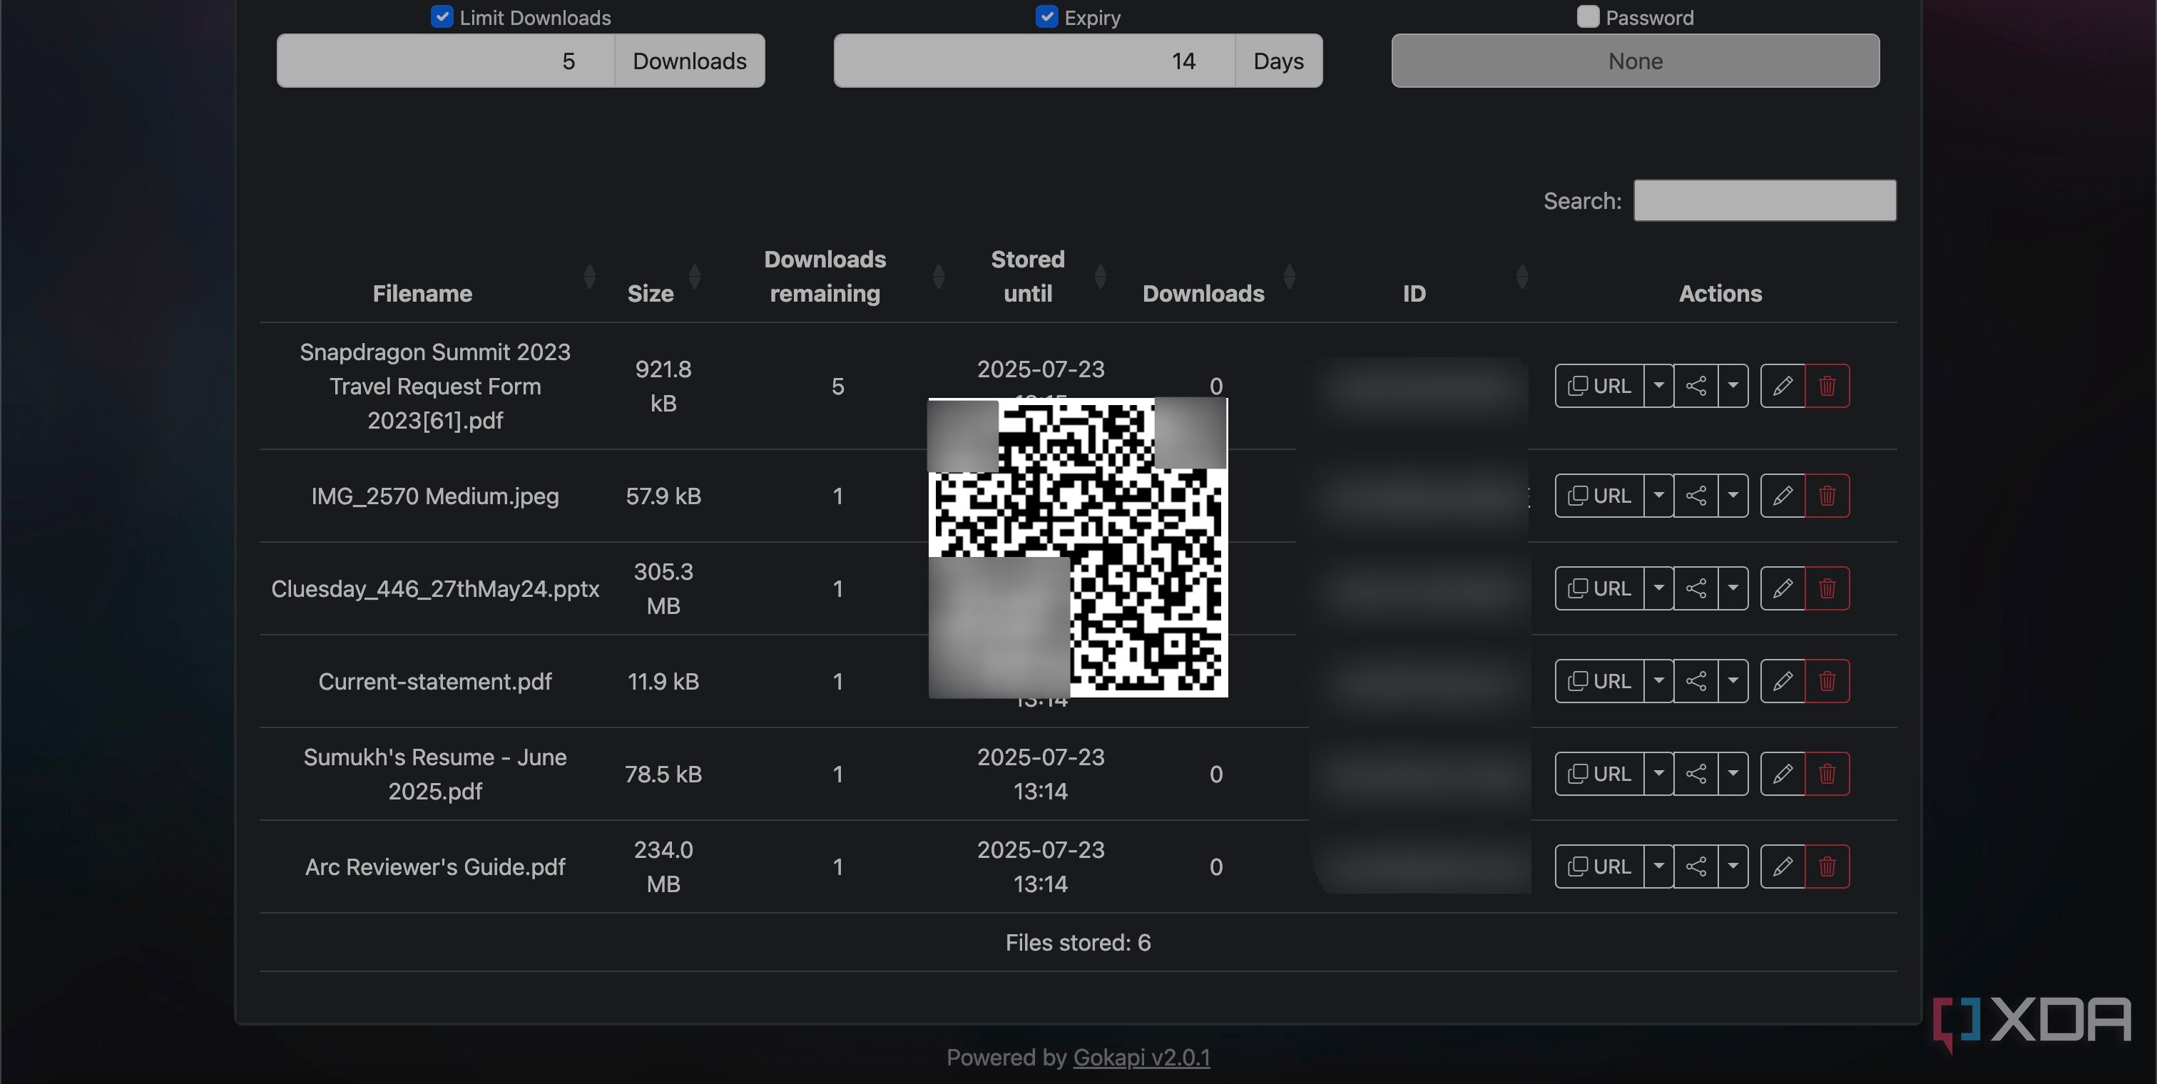Open URL dropdown for Cluesday_446_27thMay24.pptx

(x=1658, y=588)
